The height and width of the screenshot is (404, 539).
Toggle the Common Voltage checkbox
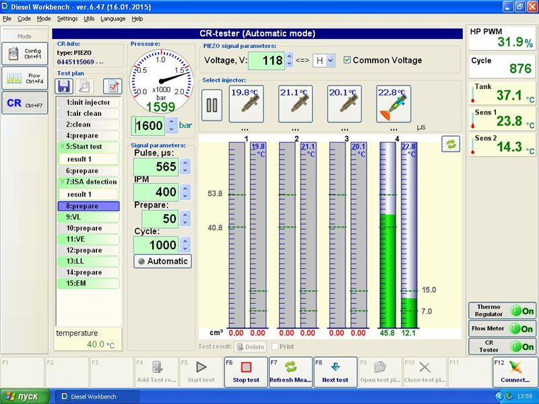click(x=347, y=60)
